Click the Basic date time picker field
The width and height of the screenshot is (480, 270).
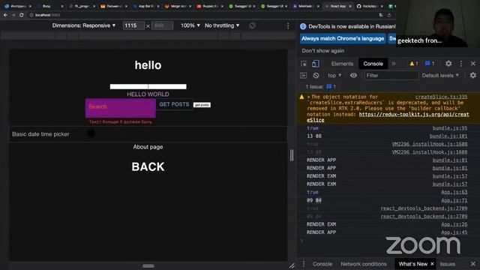(x=148, y=134)
